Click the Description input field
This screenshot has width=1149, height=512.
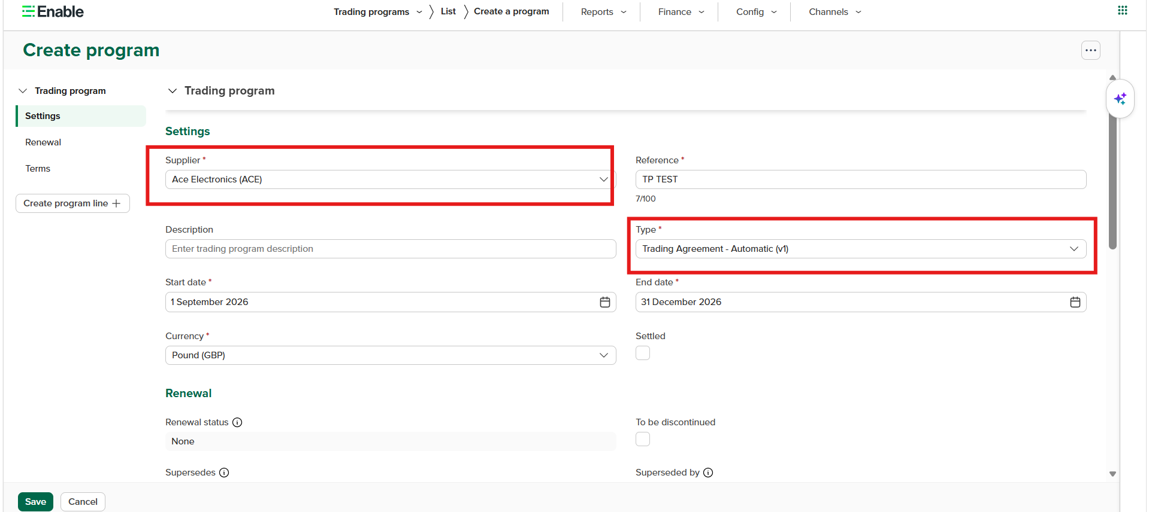coord(391,249)
